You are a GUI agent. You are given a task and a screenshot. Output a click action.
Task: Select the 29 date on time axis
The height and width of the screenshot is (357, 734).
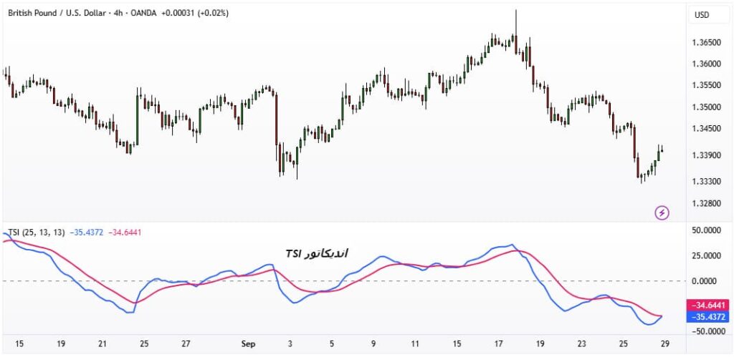664,344
